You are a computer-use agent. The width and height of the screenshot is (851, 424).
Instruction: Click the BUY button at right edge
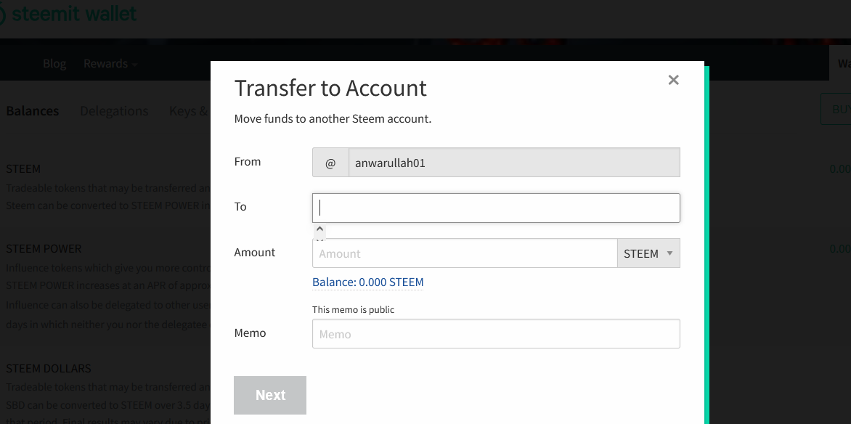pos(836,109)
